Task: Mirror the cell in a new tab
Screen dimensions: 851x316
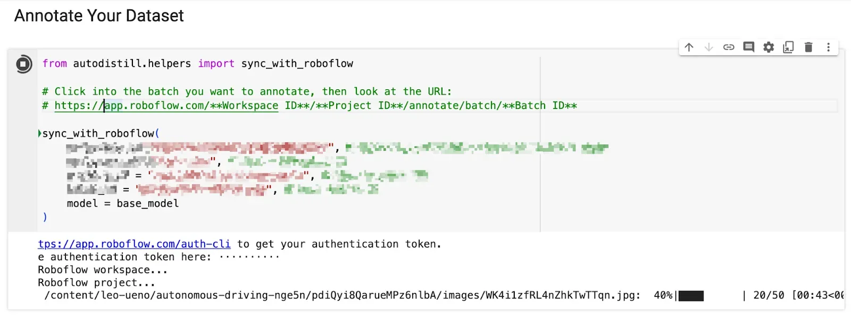Action: 788,47
